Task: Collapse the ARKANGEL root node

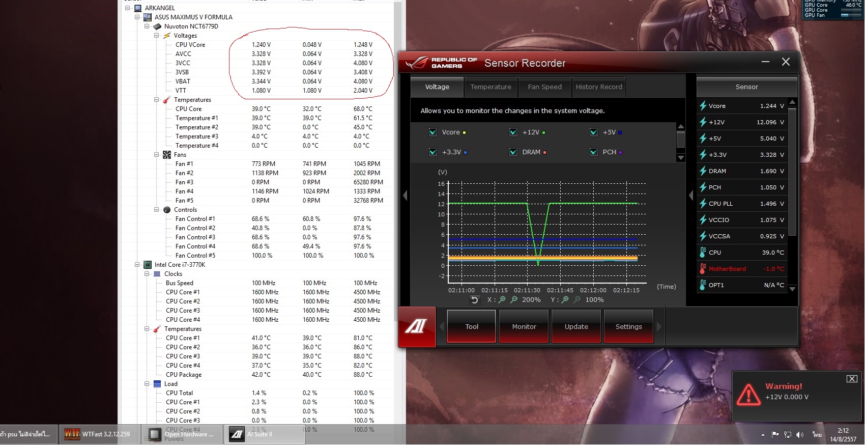Action: click(x=127, y=8)
